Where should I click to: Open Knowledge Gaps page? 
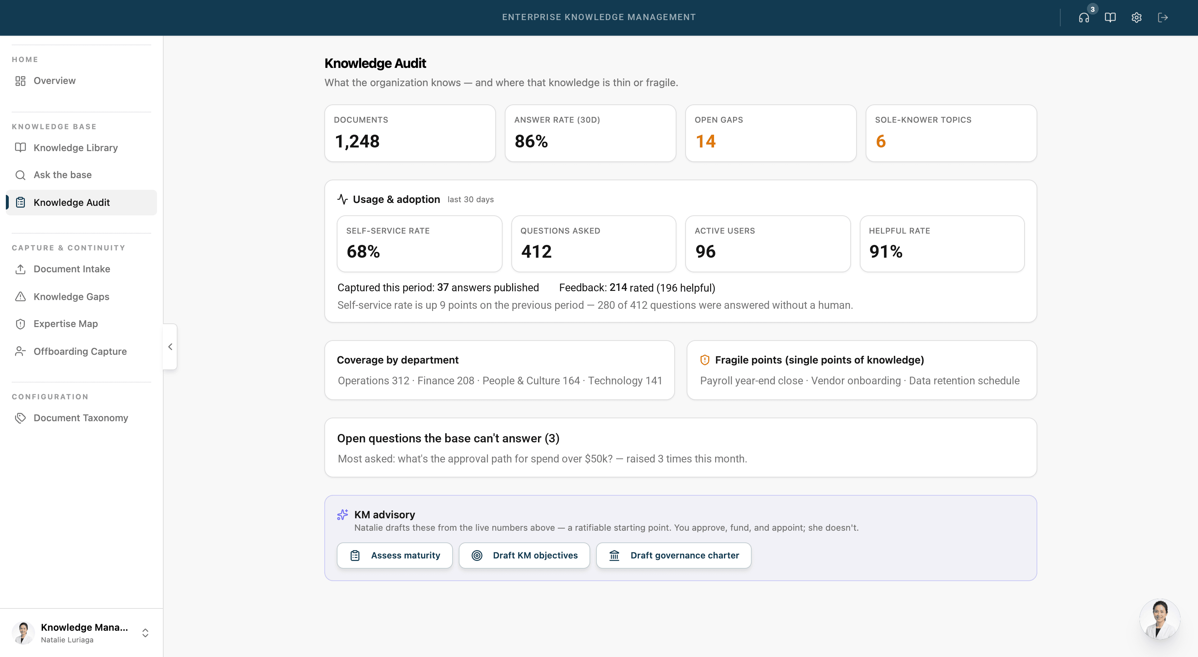click(x=81, y=296)
